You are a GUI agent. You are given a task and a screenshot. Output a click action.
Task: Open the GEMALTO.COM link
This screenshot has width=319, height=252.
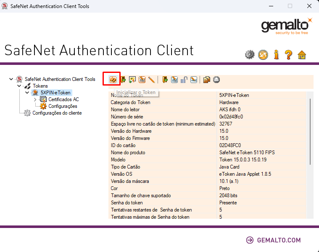pyautogui.click(x=273, y=240)
